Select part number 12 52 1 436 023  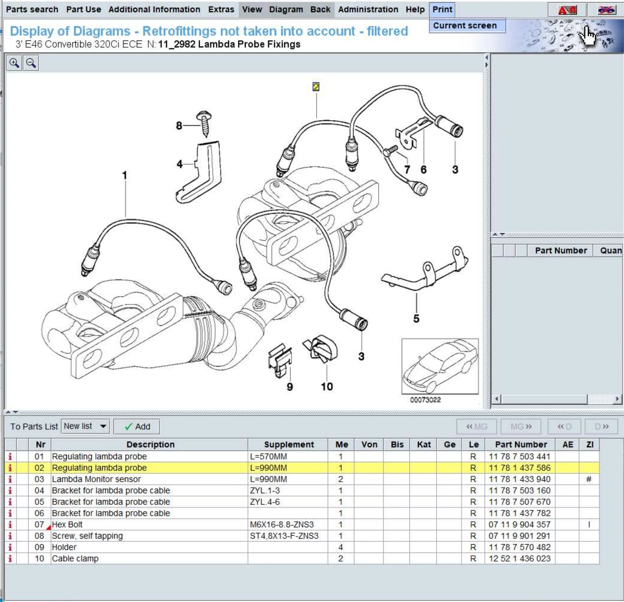pyautogui.click(x=520, y=559)
